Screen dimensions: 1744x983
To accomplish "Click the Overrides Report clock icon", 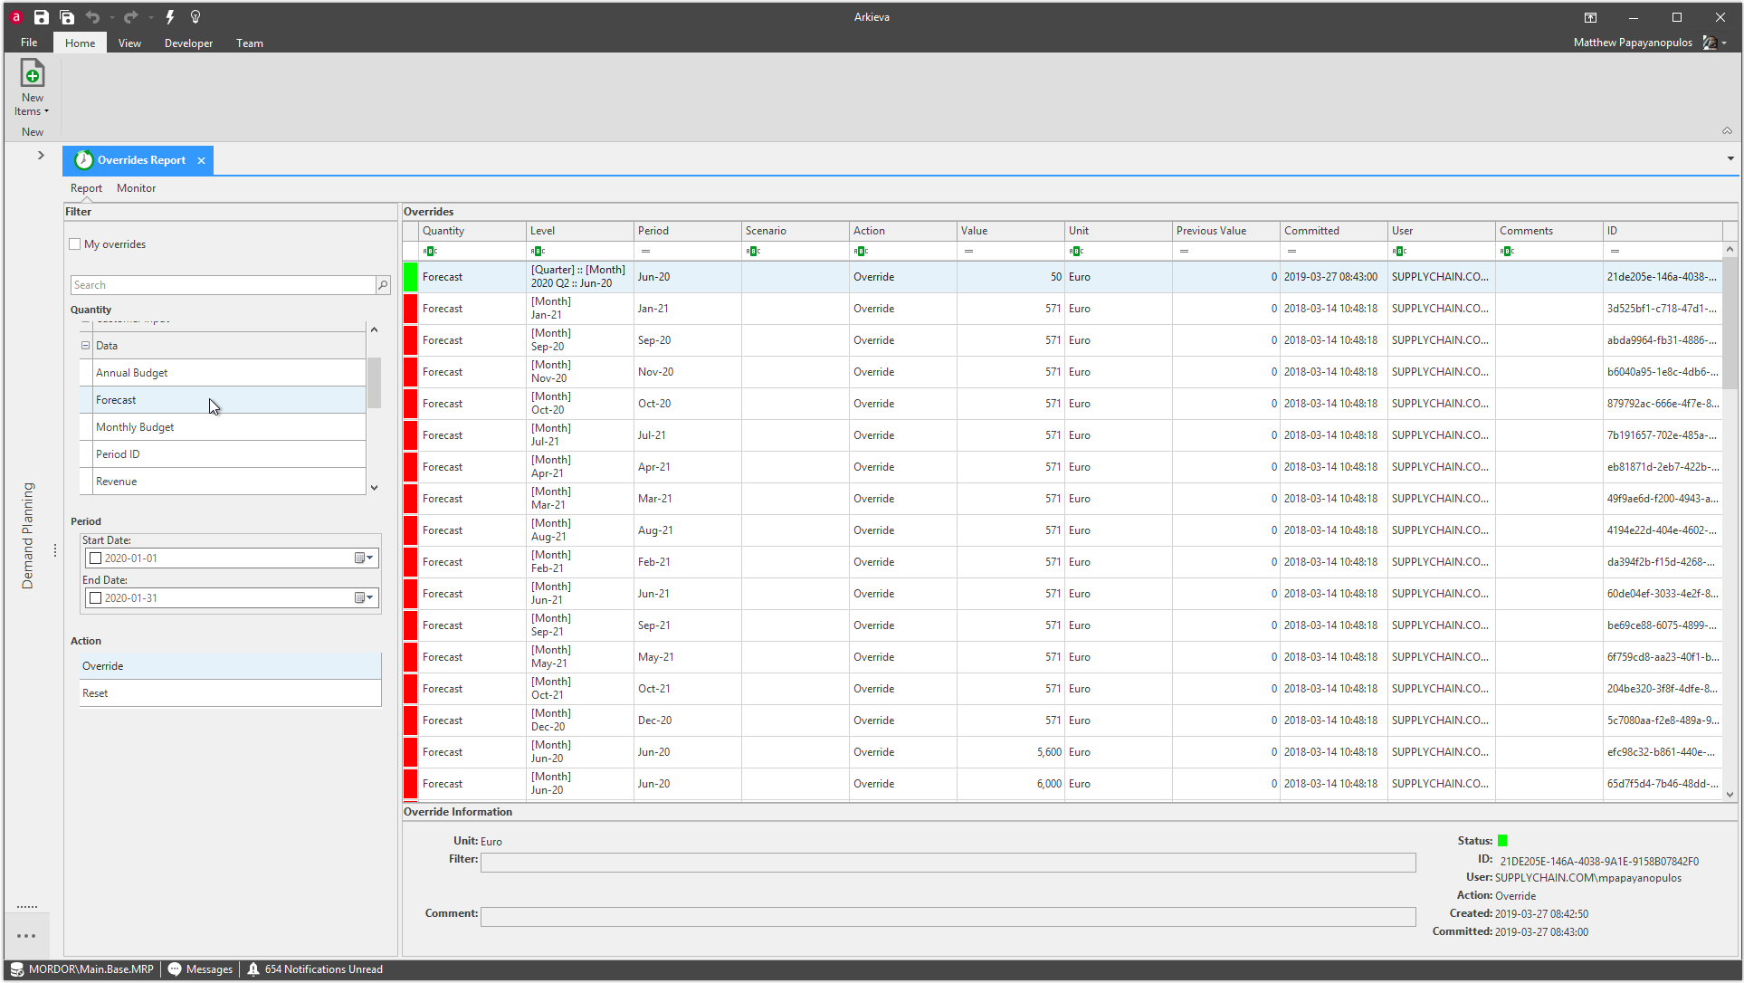I will pyautogui.click(x=84, y=160).
